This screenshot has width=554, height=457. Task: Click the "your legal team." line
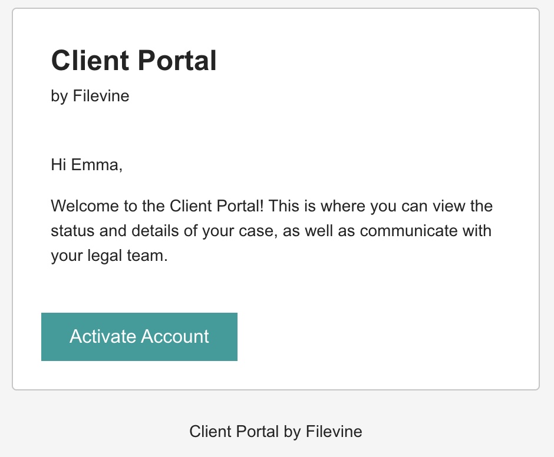click(109, 256)
